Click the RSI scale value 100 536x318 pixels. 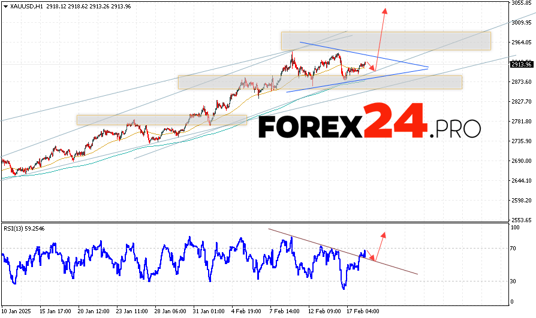[514, 228]
